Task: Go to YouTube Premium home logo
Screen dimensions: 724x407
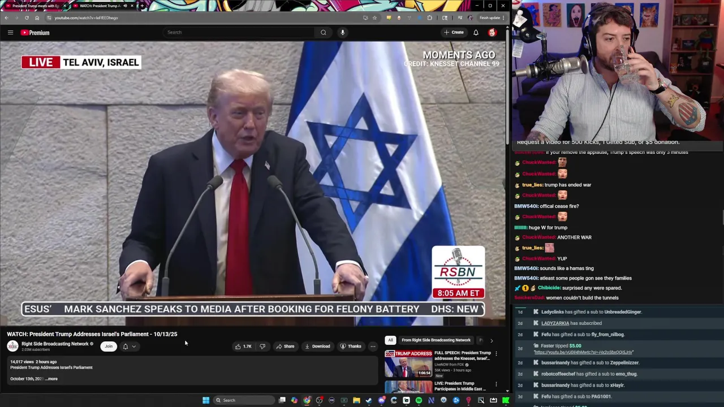Action: tap(35, 33)
